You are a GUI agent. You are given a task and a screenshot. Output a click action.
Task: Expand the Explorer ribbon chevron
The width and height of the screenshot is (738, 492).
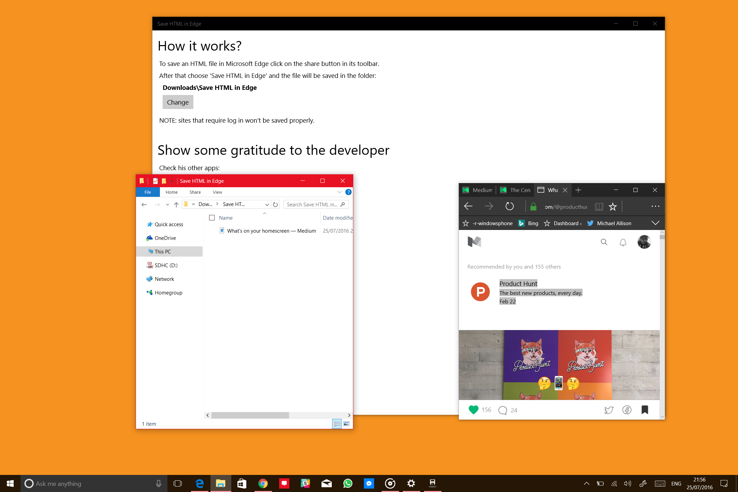(x=339, y=192)
